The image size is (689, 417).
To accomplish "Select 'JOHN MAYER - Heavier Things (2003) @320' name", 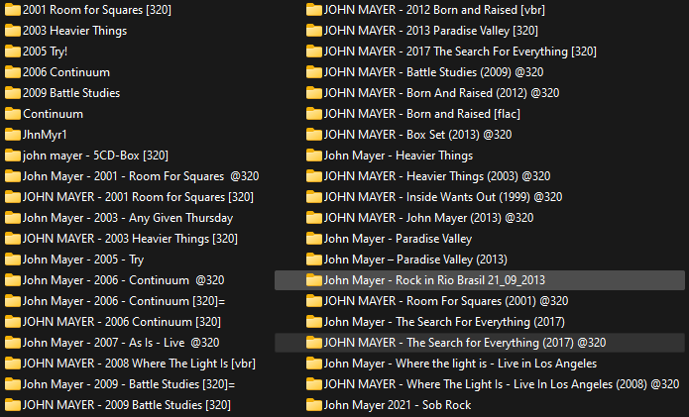I will [437, 176].
